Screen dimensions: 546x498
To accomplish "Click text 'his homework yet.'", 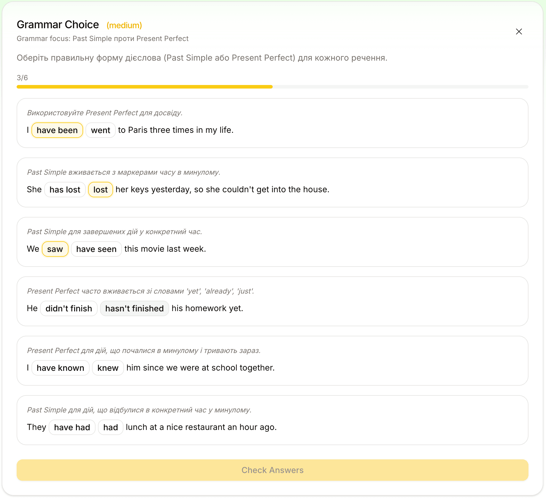I will click(207, 308).
